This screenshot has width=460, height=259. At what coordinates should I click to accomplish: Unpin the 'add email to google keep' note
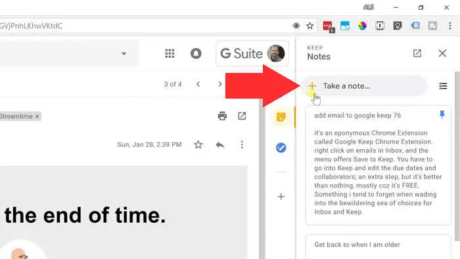(442, 114)
